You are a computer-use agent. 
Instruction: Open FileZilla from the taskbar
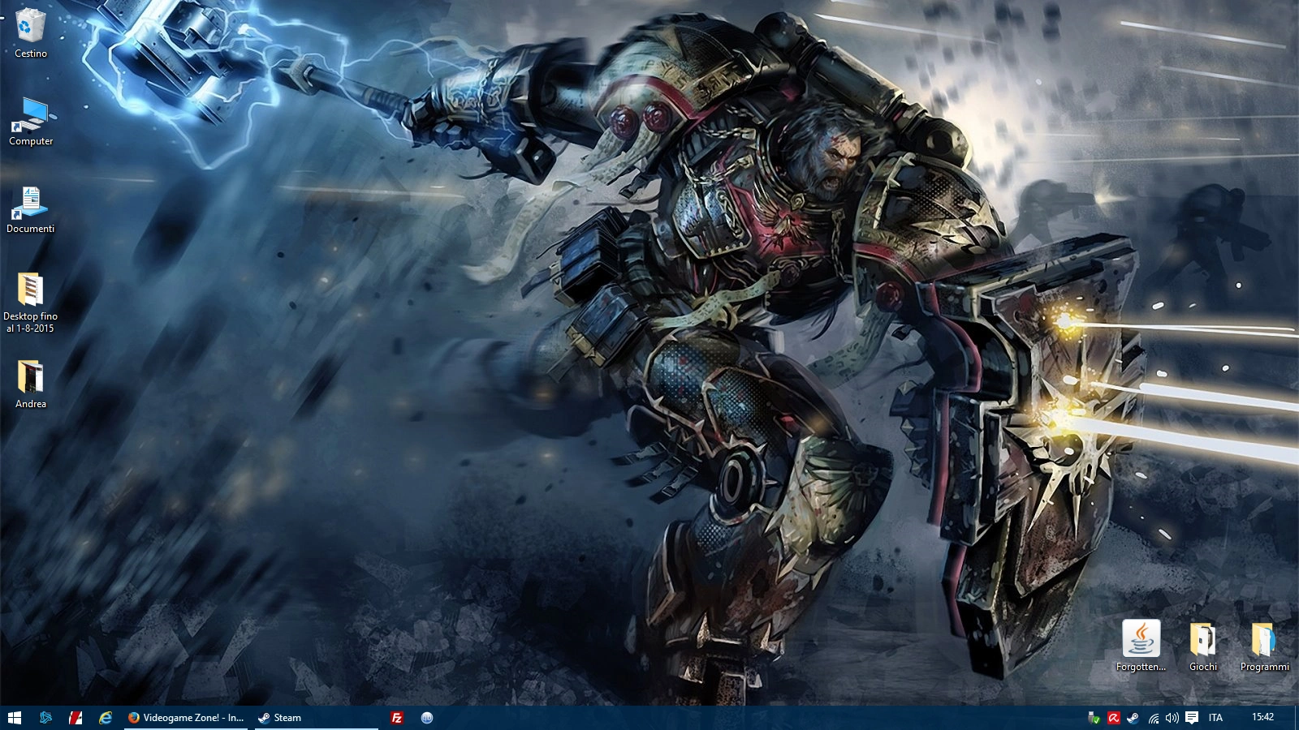397,718
